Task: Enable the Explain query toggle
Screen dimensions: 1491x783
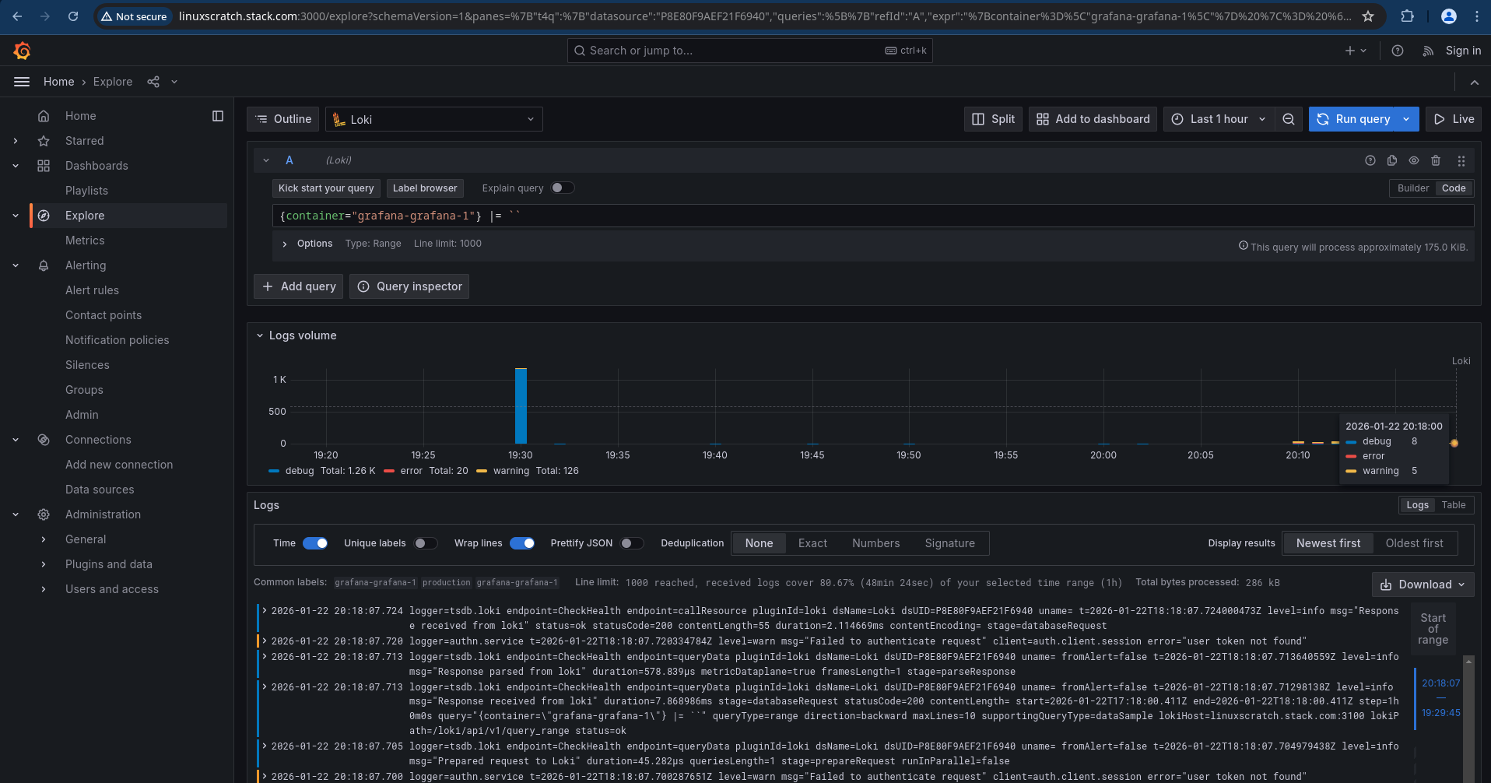Action: click(x=562, y=188)
